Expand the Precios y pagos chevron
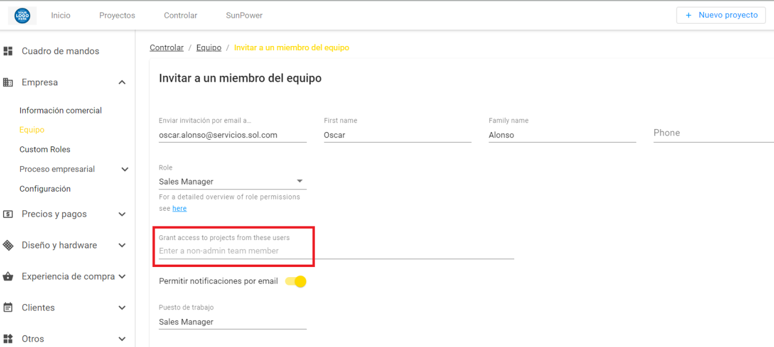Viewport: 774px width, 347px height. [x=122, y=214]
